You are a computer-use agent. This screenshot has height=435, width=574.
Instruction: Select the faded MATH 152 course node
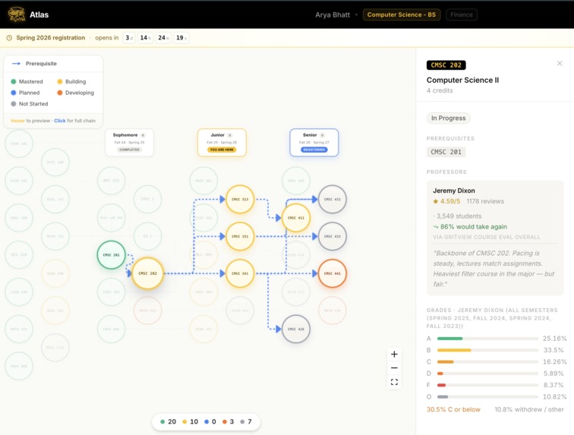pyautogui.click(x=55, y=236)
